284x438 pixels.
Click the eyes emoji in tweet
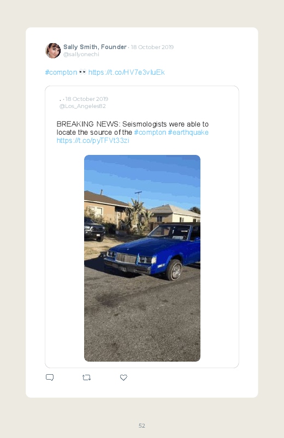82,72
